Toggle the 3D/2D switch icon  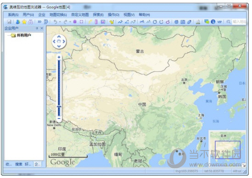pyautogui.click(x=46, y=22)
